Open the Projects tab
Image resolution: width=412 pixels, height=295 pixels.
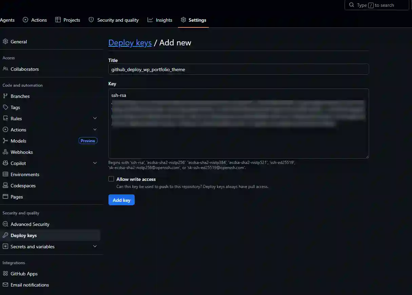(68, 20)
